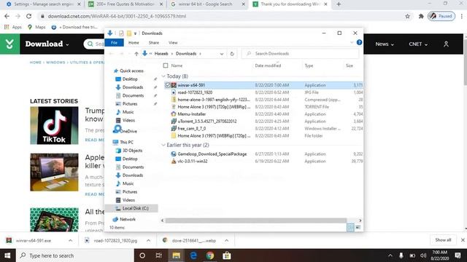Open options for road-1072823_1920.jpg download item

[148, 241]
